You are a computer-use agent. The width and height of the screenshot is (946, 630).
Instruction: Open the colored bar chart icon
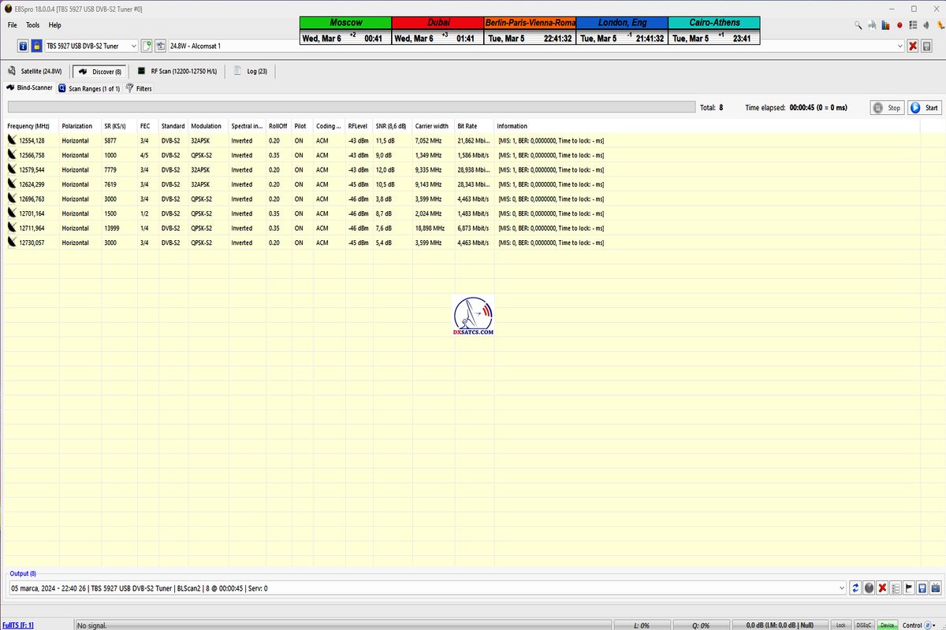pos(885,25)
